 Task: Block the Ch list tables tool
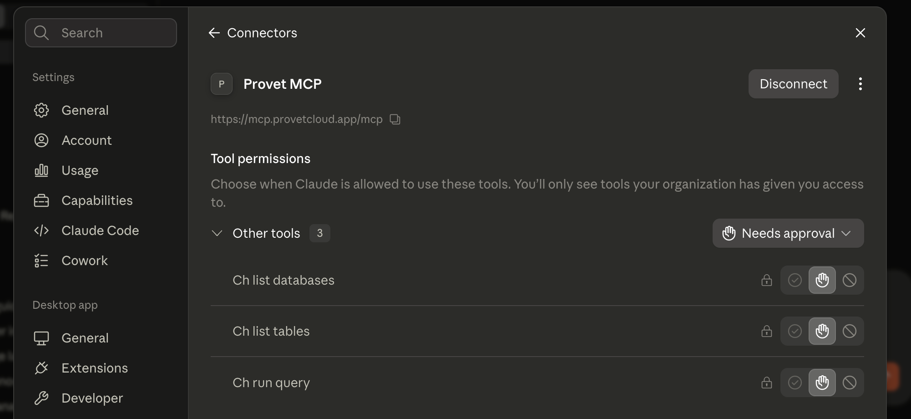[850, 331]
